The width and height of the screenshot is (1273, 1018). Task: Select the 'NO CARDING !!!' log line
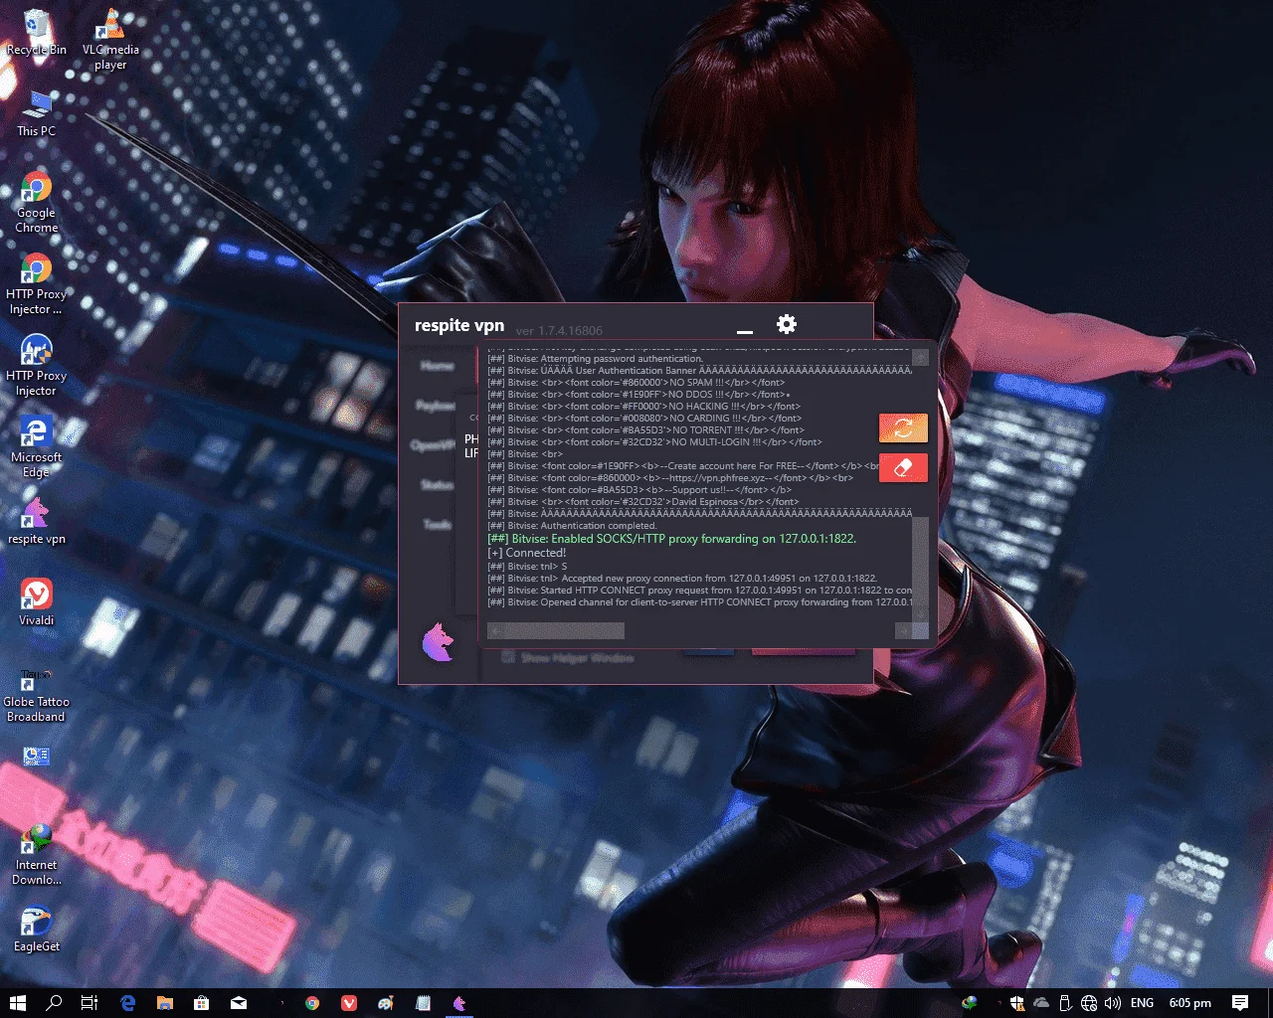643,419
